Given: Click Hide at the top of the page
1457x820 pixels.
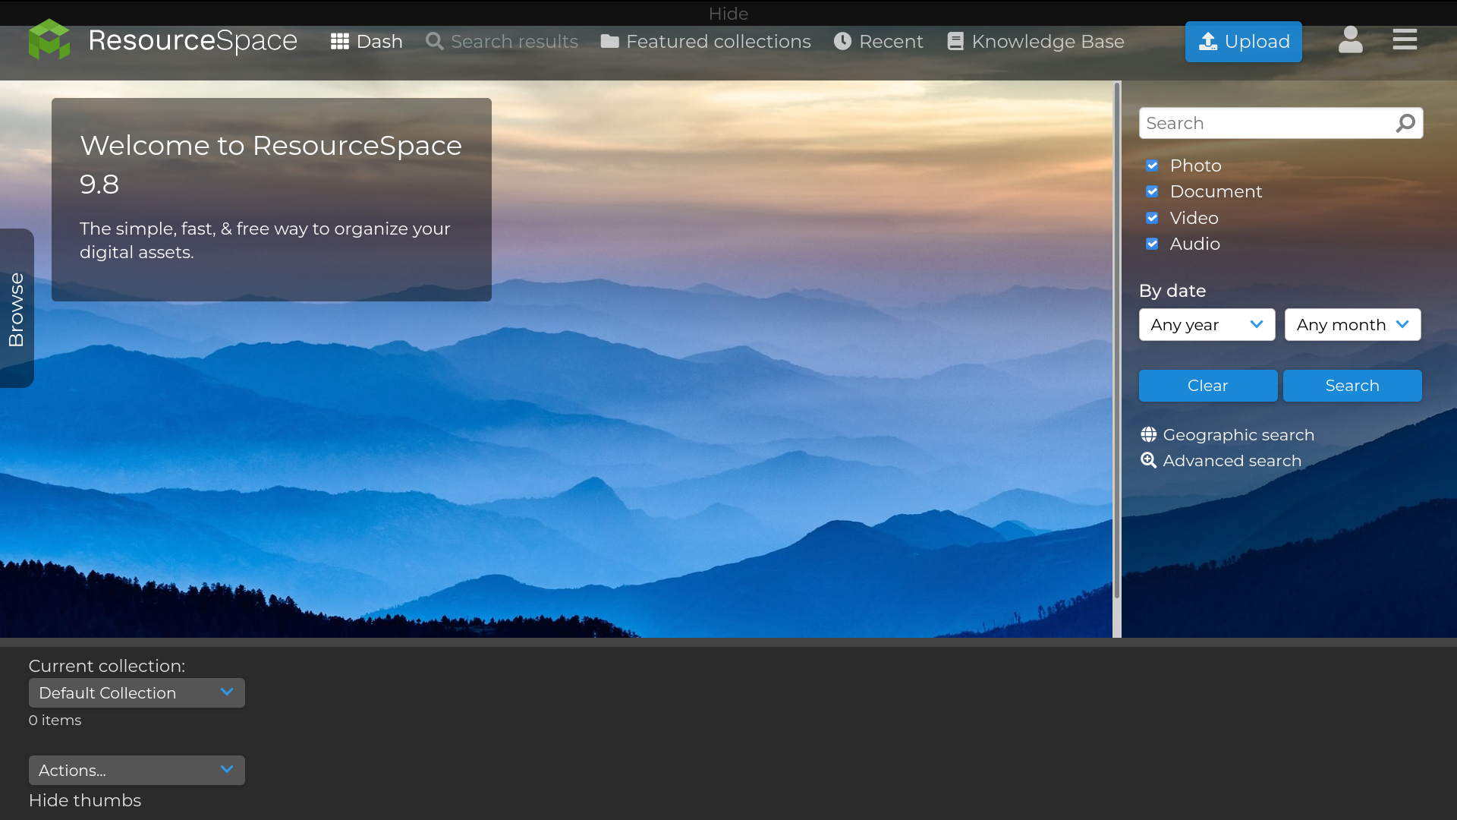Looking at the screenshot, I should pyautogui.click(x=728, y=14).
